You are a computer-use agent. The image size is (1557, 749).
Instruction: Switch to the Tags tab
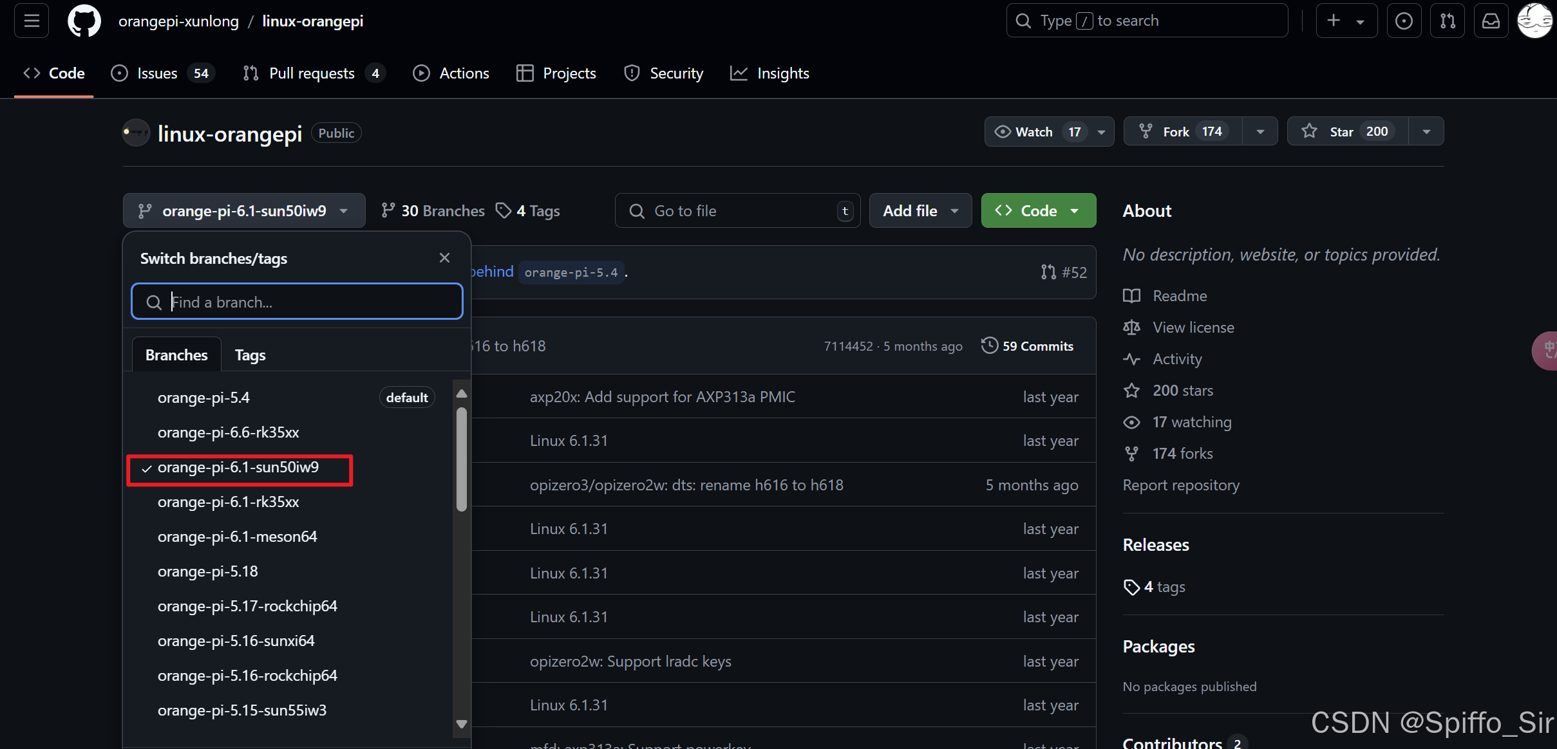250,355
